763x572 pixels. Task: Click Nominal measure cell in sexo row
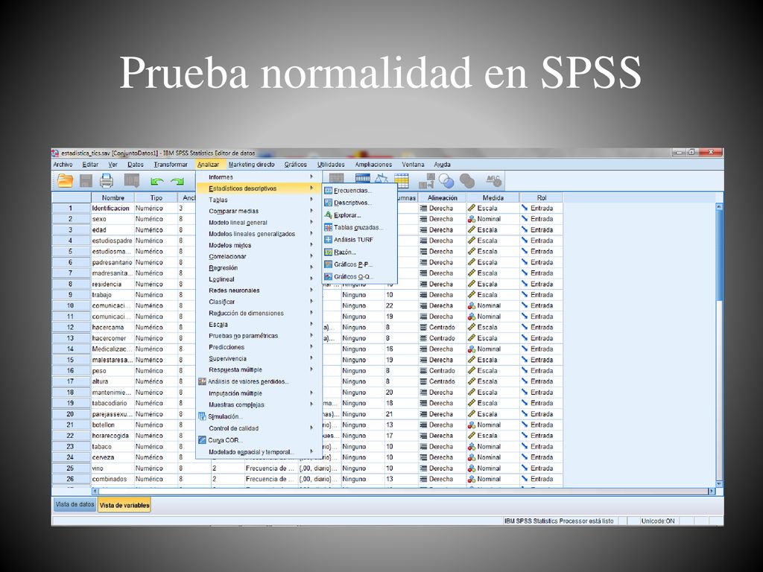point(493,219)
